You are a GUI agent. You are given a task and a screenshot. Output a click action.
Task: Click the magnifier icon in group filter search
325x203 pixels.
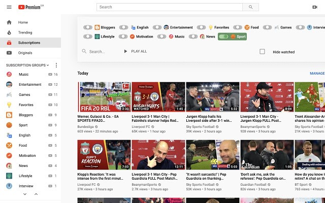[x=84, y=51]
